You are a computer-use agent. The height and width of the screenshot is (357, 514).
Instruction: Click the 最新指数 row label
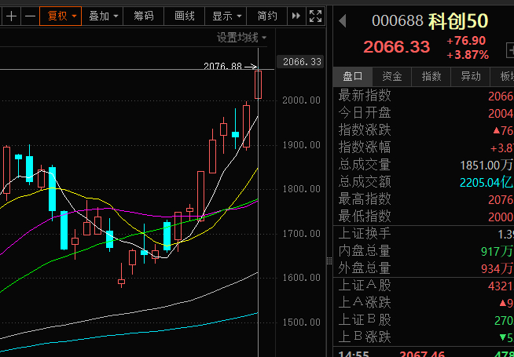[365, 96]
